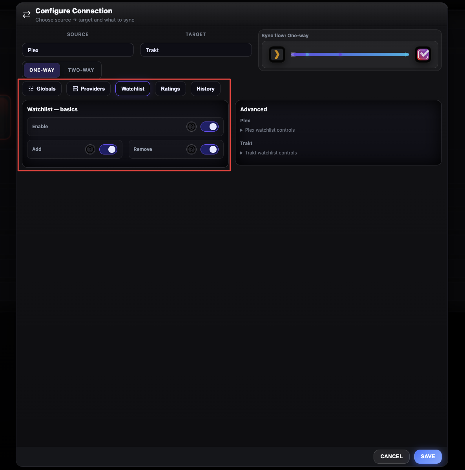Expand Plex watchlist controls
Screen dimensions: 465x470
tap(268, 130)
